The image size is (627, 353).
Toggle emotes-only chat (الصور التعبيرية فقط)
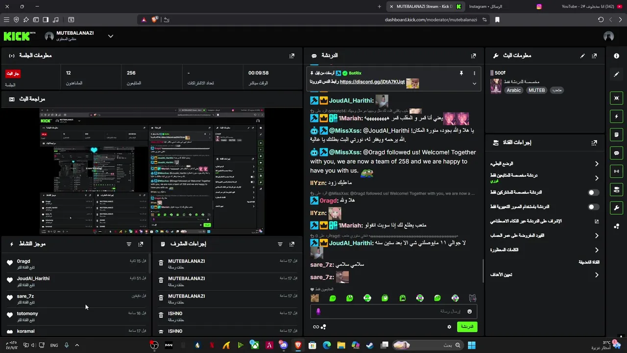point(594,207)
